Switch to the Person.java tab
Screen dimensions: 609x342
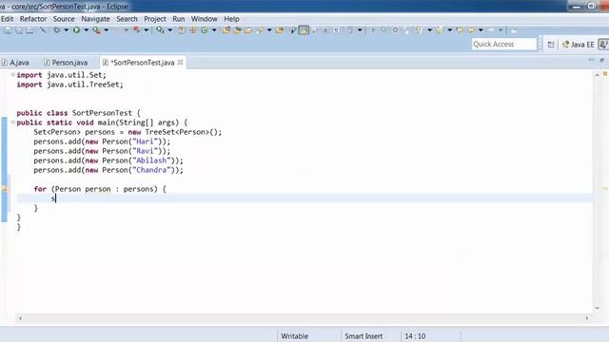[x=66, y=63]
